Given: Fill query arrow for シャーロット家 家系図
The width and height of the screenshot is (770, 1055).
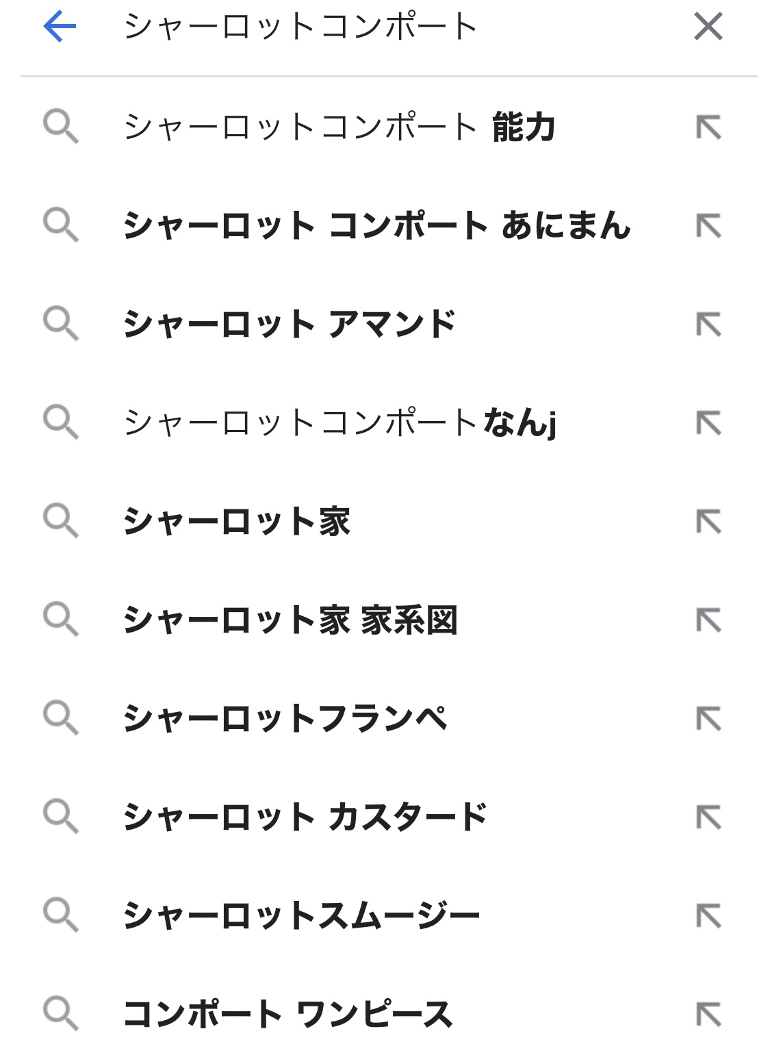Looking at the screenshot, I should click(708, 620).
